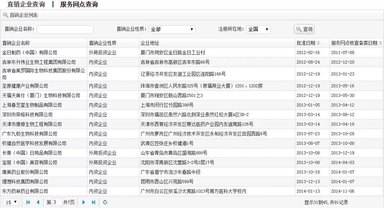Click the 查询 search button
Viewport: 384px width, 208px height.
(x=304, y=29)
